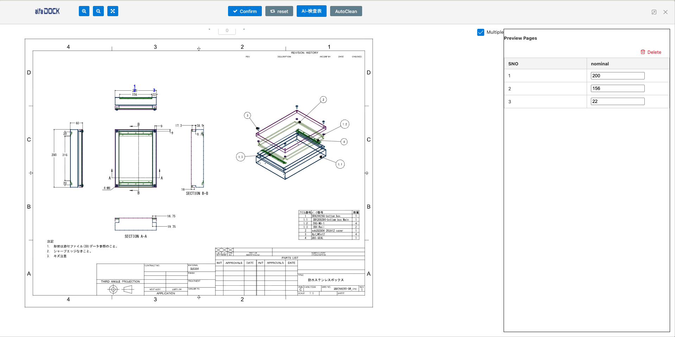
Task: Delete entries using the red trash icon
Action: click(643, 52)
